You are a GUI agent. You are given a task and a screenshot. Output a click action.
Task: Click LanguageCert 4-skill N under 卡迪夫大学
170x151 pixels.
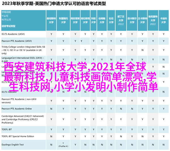tap(163, 59)
